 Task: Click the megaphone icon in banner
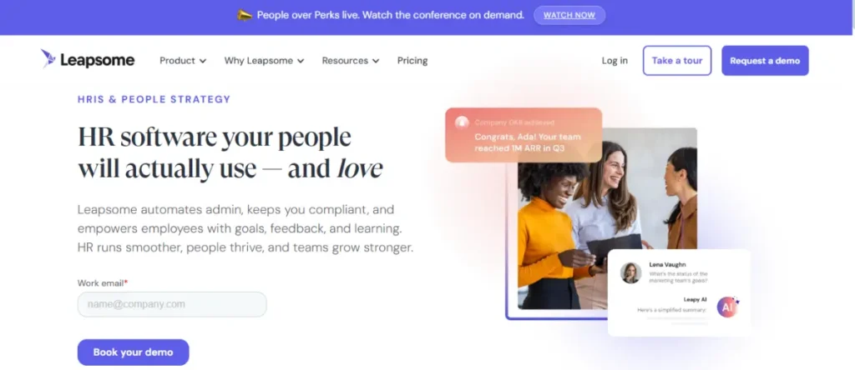click(245, 15)
